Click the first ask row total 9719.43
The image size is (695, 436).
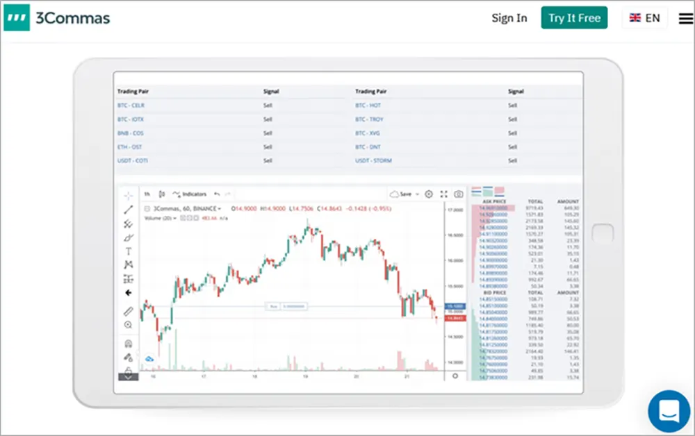click(534, 208)
